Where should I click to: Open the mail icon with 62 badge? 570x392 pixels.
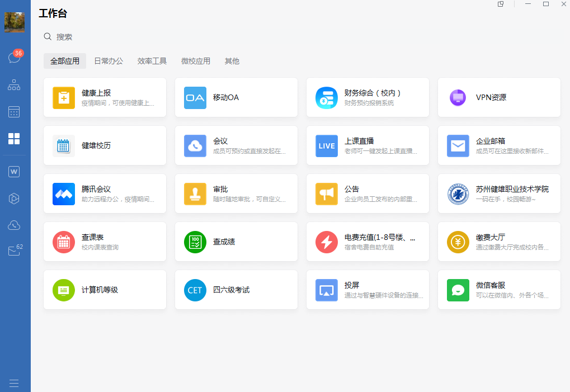[x=14, y=252]
